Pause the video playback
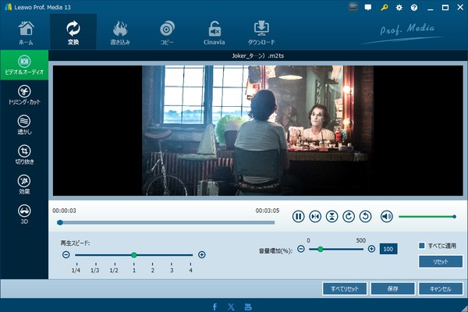 click(x=298, y=217)
